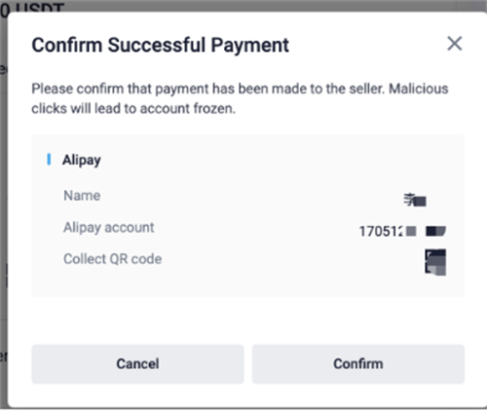This screenshot has height=413, width=487.
Task: Close the Confirm Successful Payment dialog
Action: click(x=454, y=44)
